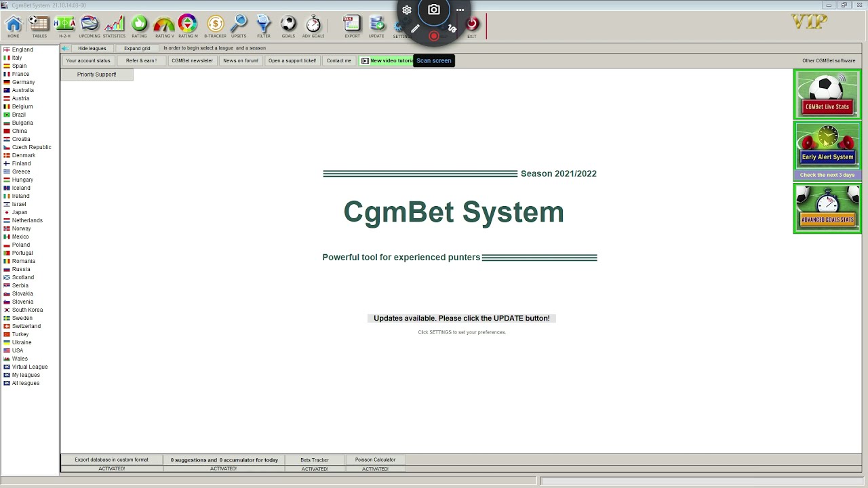
Task: Open the overlay settings gear icon
Action: tap(407, 10)
